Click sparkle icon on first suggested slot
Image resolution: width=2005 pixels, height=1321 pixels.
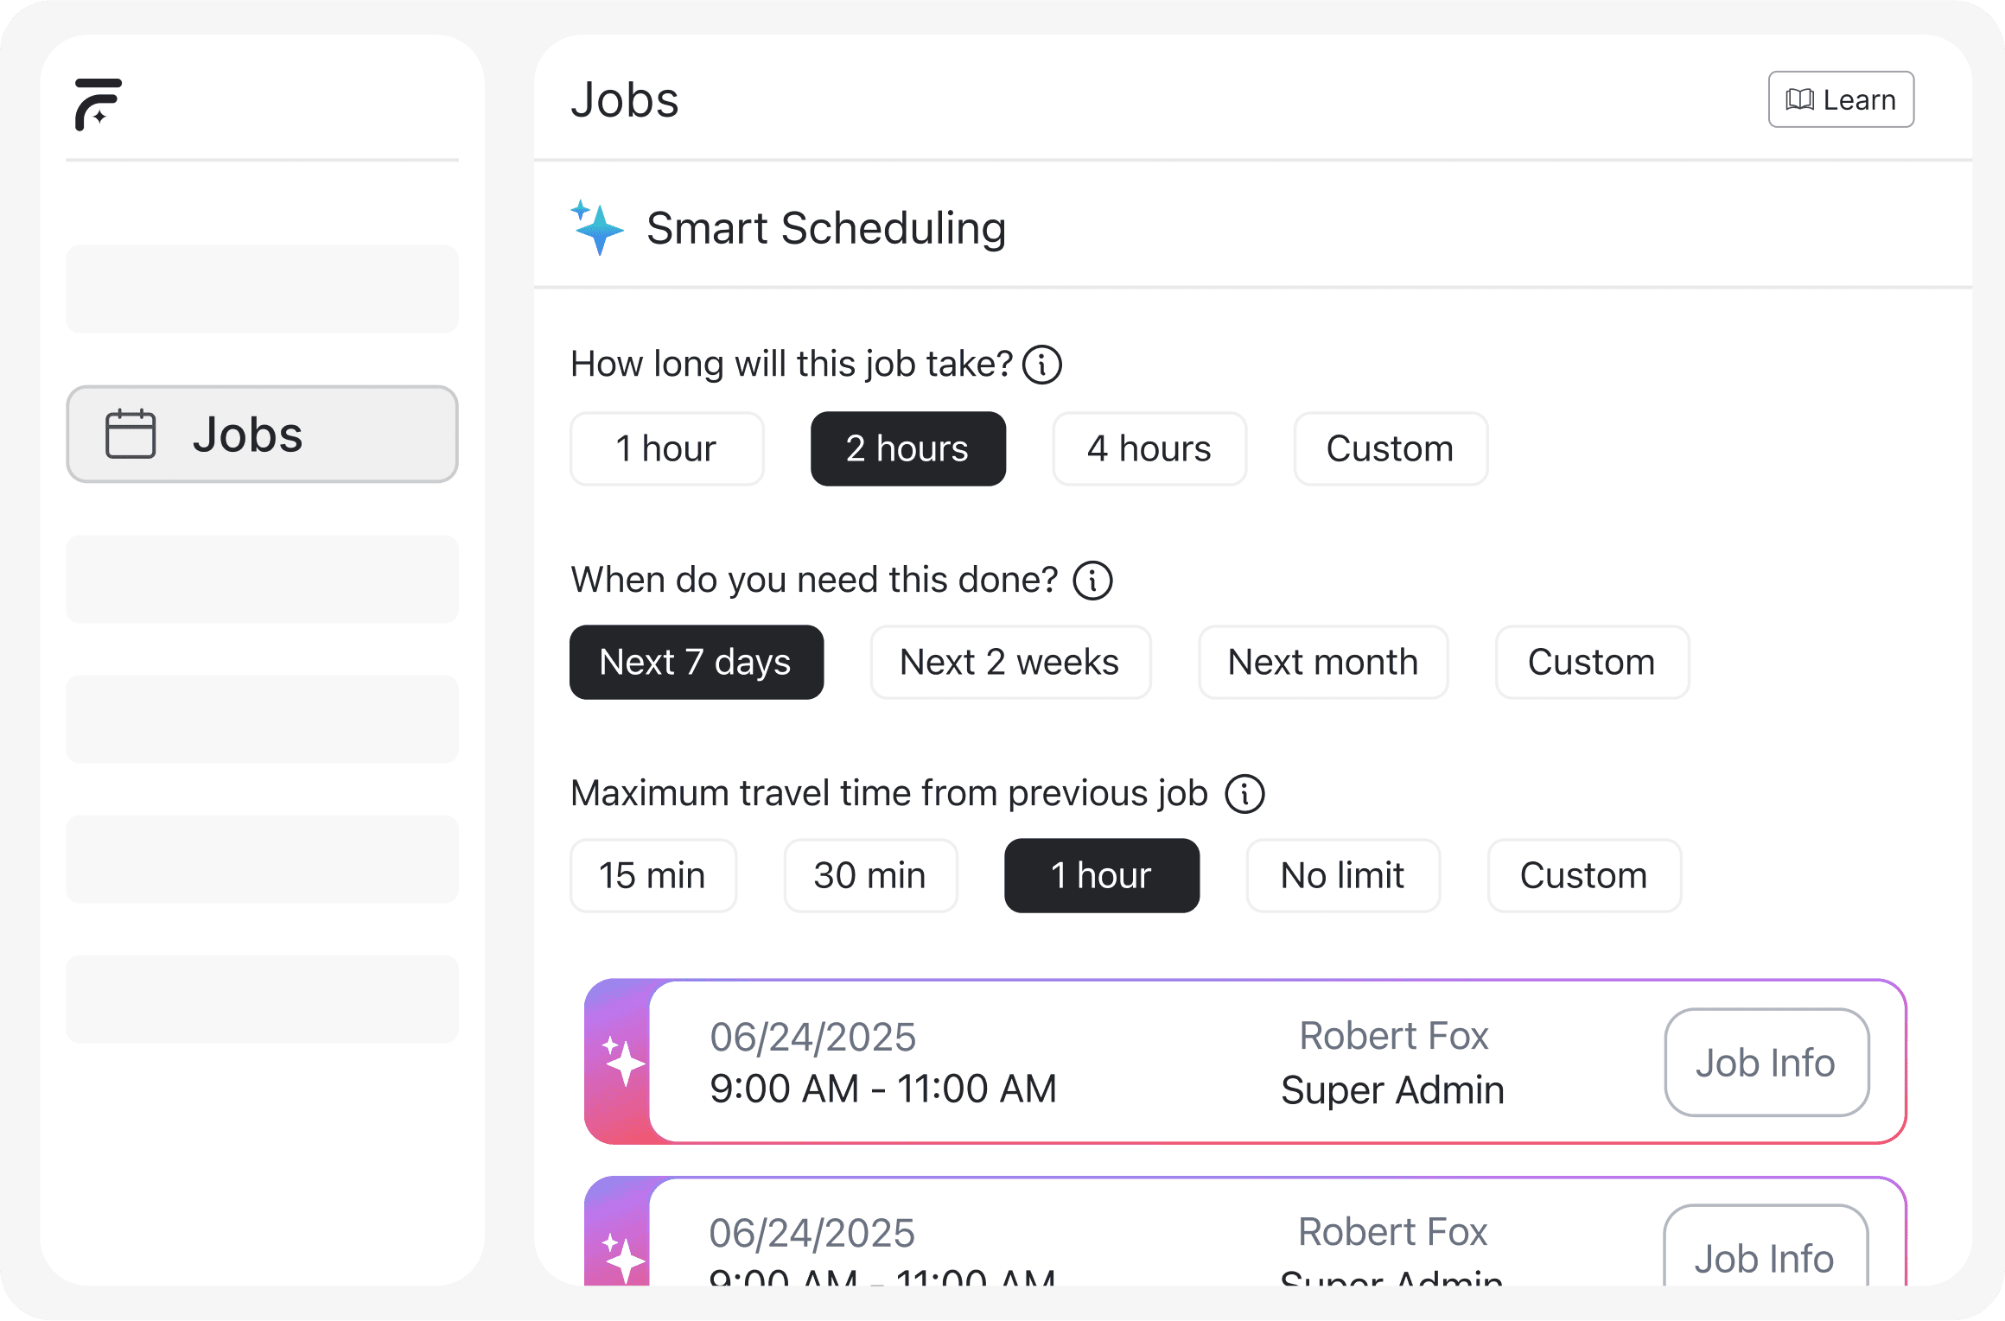click(623, 1061)
